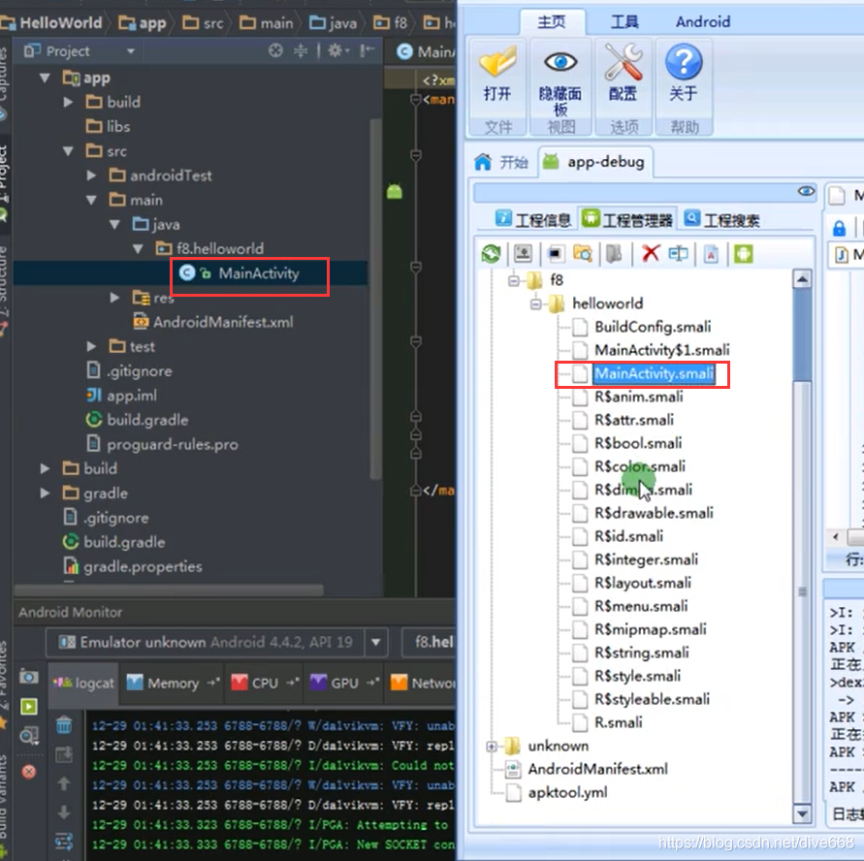The height and width of the screenshot is (861, 864).
Task: Select MainActivity$1.smali file in tree
Action: pos(661,350)
